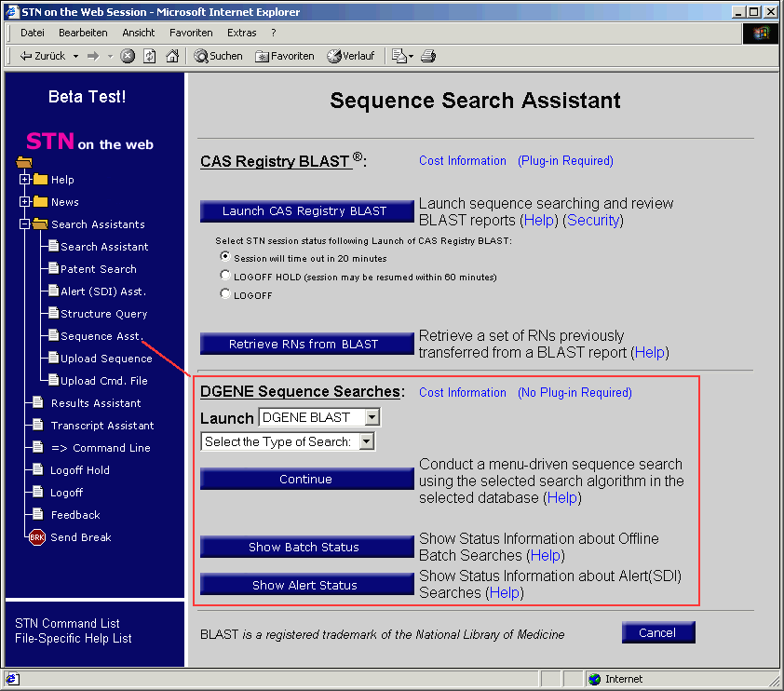784x691 pixels.
Task: Open the Extras menu
Action: point(241,33)
